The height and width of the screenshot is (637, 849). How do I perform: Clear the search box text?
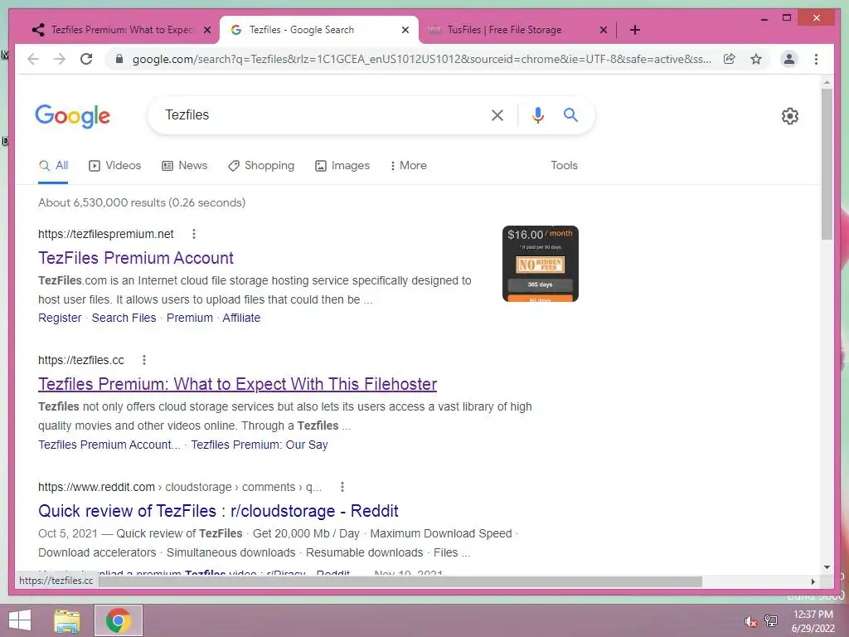[x=497, y=115]
